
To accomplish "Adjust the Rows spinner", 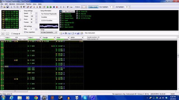I will (x=36, y=19).
